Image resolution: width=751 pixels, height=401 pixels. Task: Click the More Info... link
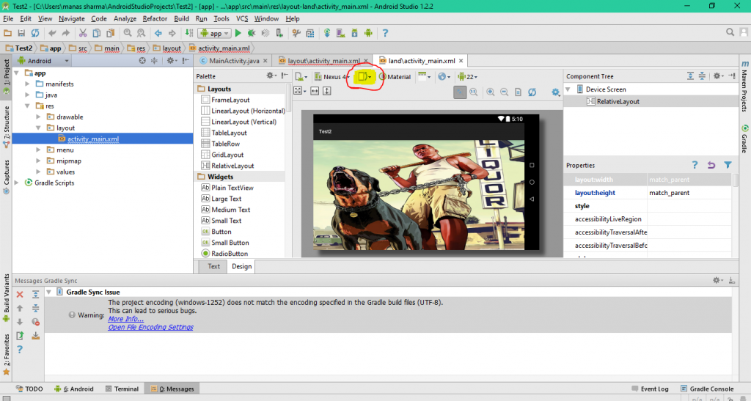click(x=125, y=319)
